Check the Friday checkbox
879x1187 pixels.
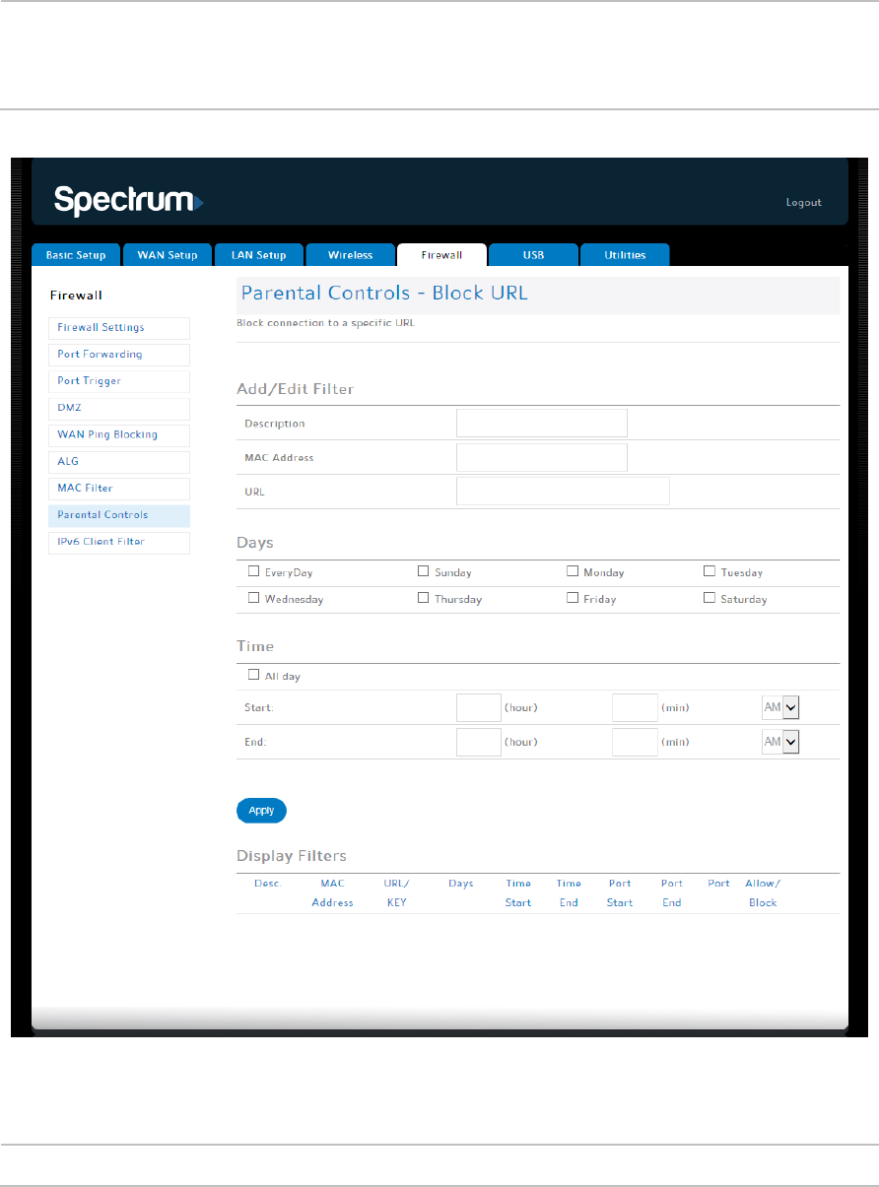573,598
